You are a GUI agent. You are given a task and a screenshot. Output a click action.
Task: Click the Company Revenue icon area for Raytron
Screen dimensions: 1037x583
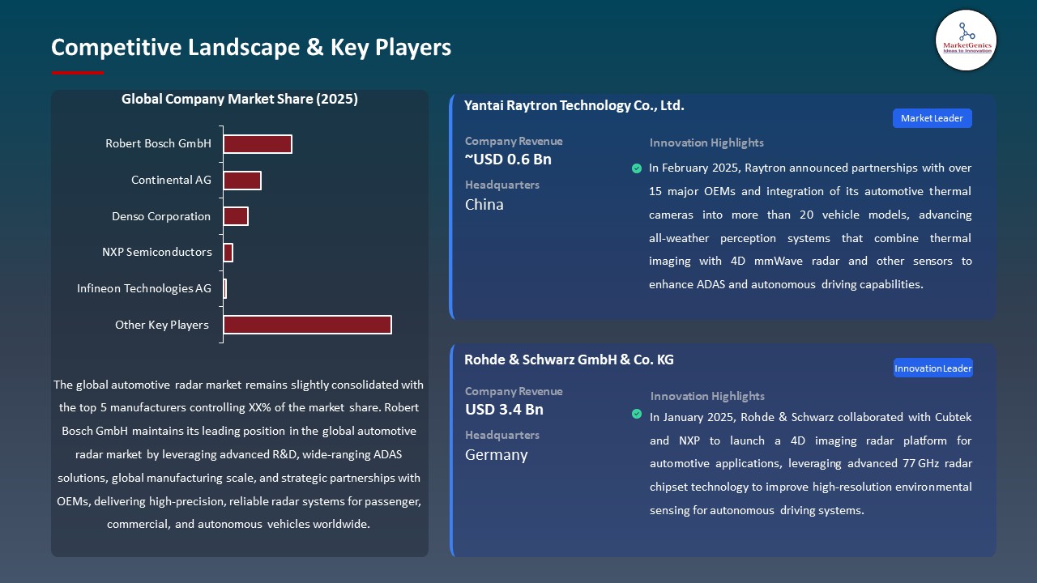point(514,141)
